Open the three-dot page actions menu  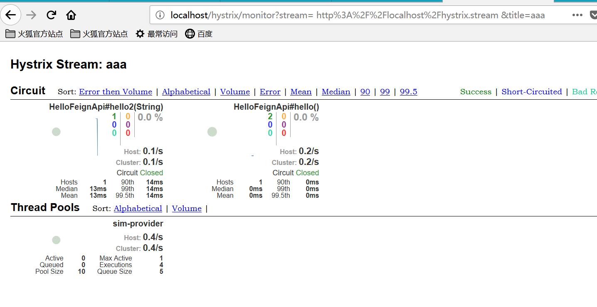click(x=577, y=15)
